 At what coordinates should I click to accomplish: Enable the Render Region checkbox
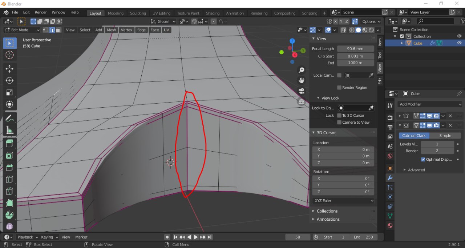[339, 88]
